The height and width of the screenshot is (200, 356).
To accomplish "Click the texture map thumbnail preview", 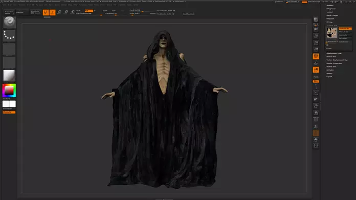I will pos(332,33).
